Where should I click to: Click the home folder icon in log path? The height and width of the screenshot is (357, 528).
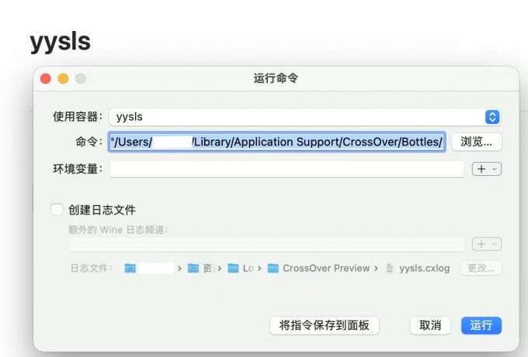130,268
